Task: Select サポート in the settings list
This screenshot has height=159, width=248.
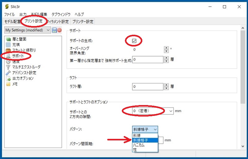Action: point(18,56)
